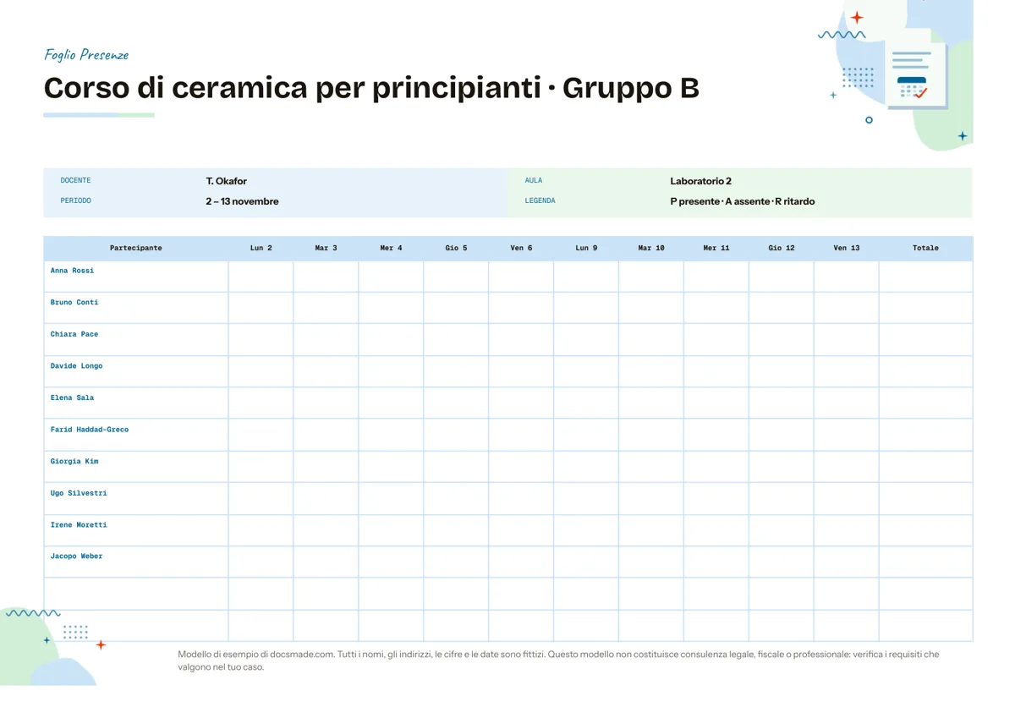Click Bruno Conti's attendance cell for Mer 4

pos(392,308)
